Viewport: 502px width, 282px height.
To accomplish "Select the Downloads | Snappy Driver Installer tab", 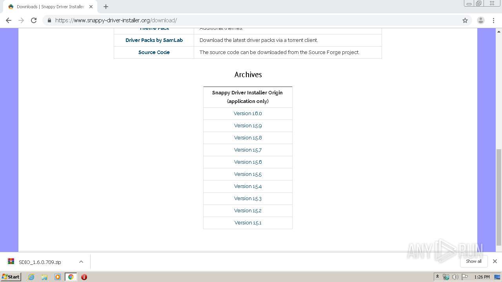I will (50, 7).
